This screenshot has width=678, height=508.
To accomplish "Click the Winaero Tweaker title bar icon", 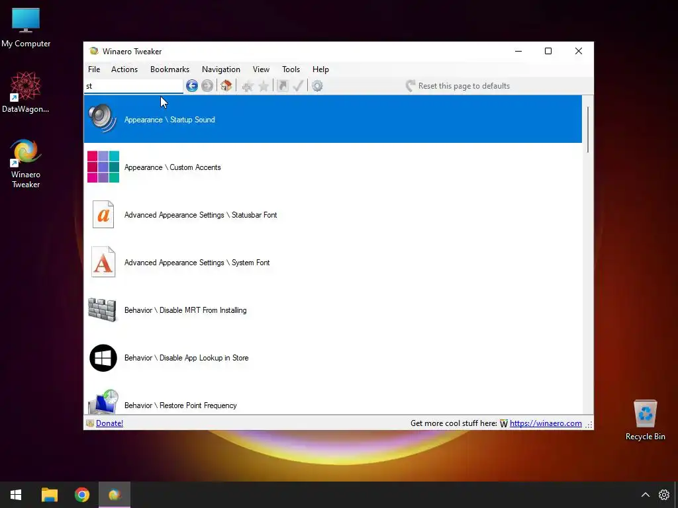I will [94, 51].
